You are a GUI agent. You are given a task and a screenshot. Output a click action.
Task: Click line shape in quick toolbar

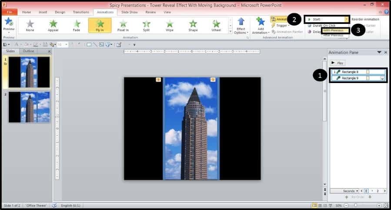95,45
